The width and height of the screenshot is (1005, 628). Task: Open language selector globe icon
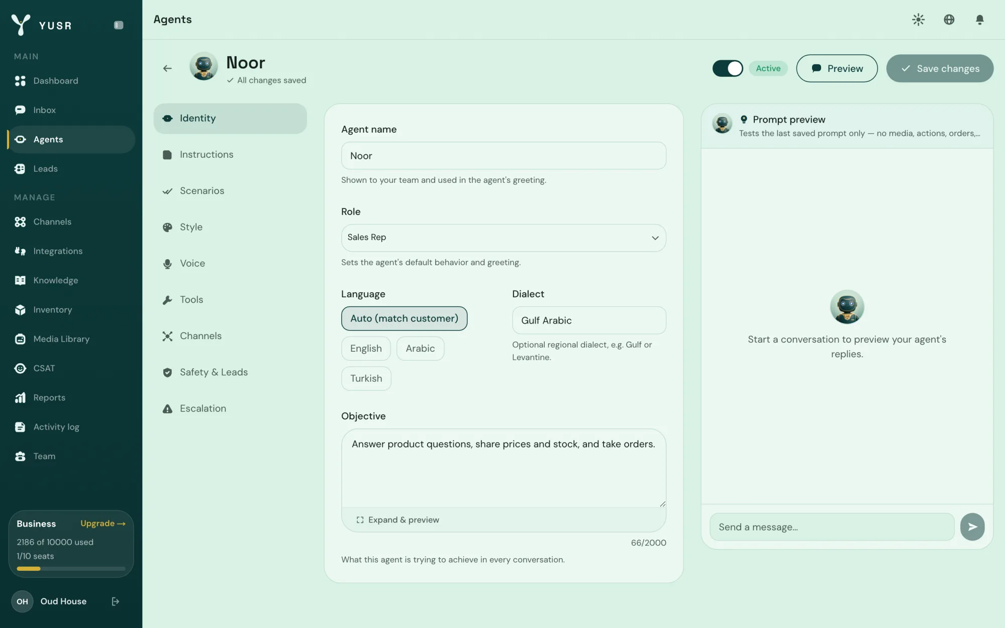tap(949, 20)
